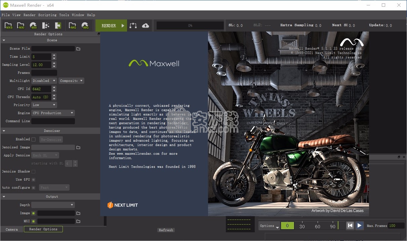Open the Tools menu

tap(64, 15)
